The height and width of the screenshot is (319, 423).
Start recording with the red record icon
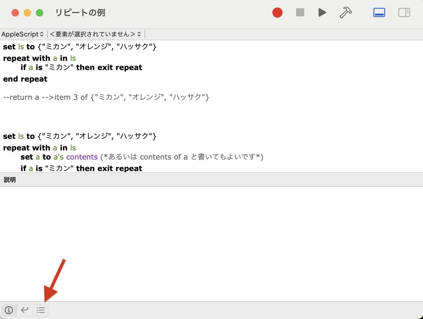[277, 12]
